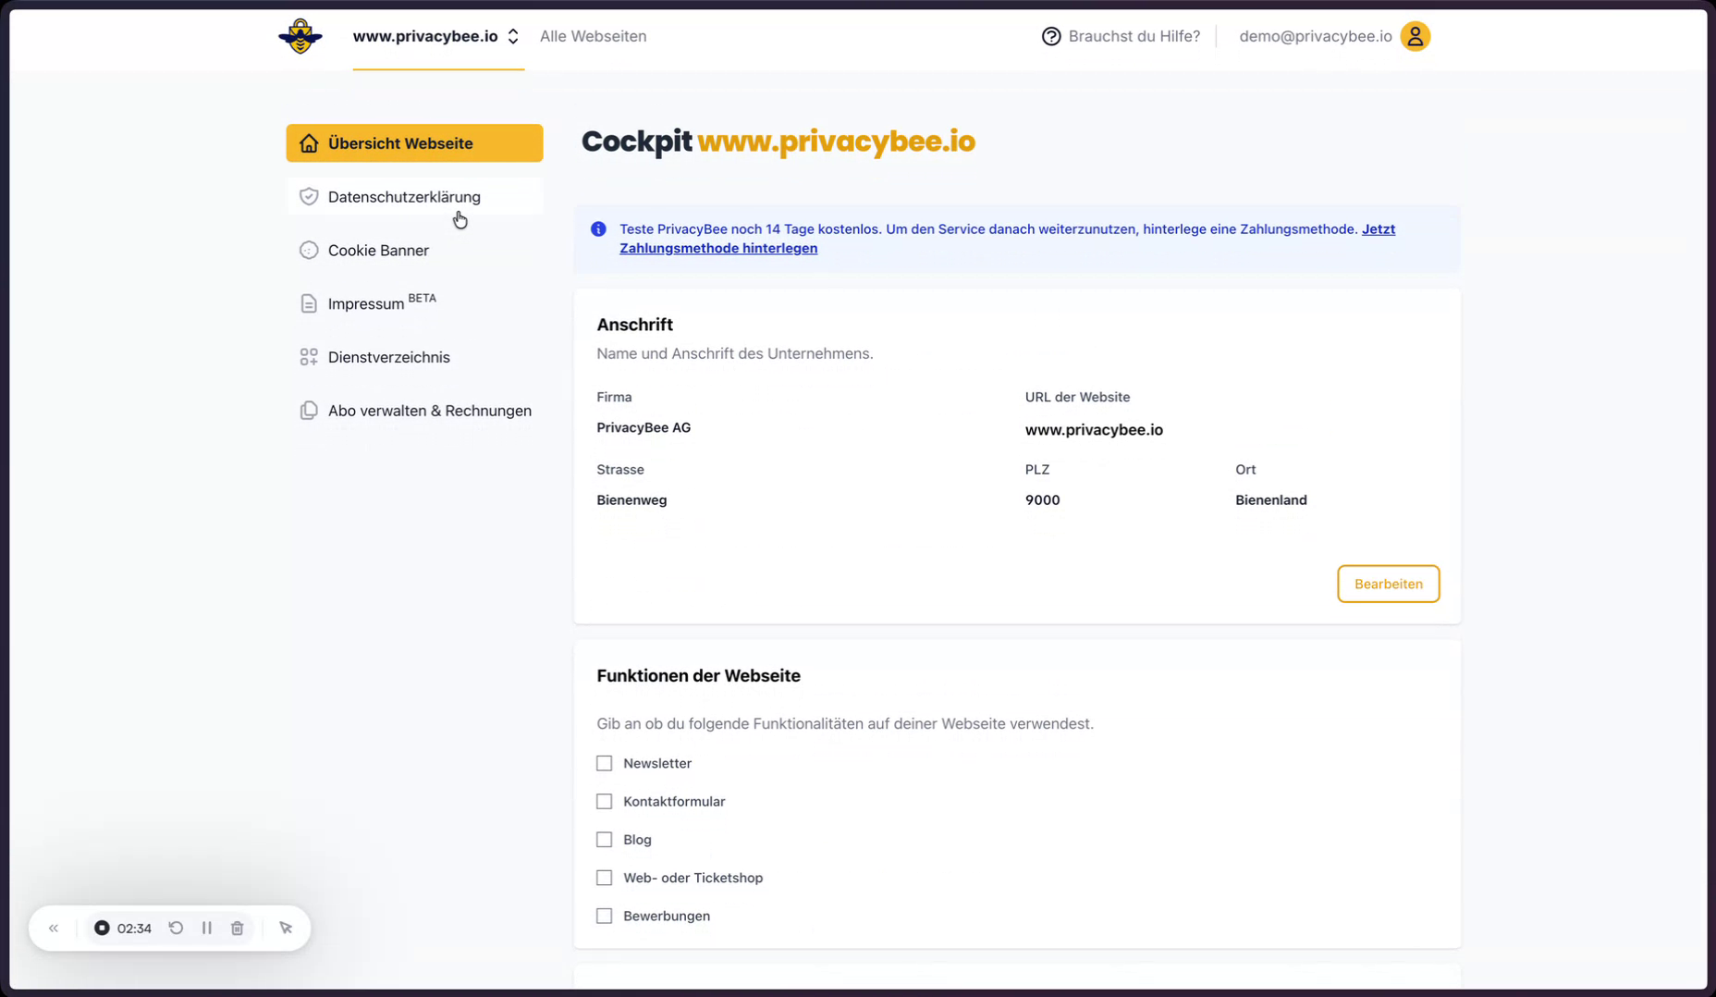Open Cookie Banner section
Image resolution: width=1716 pixels, height=997 pixels.
(x=414, y=251)
